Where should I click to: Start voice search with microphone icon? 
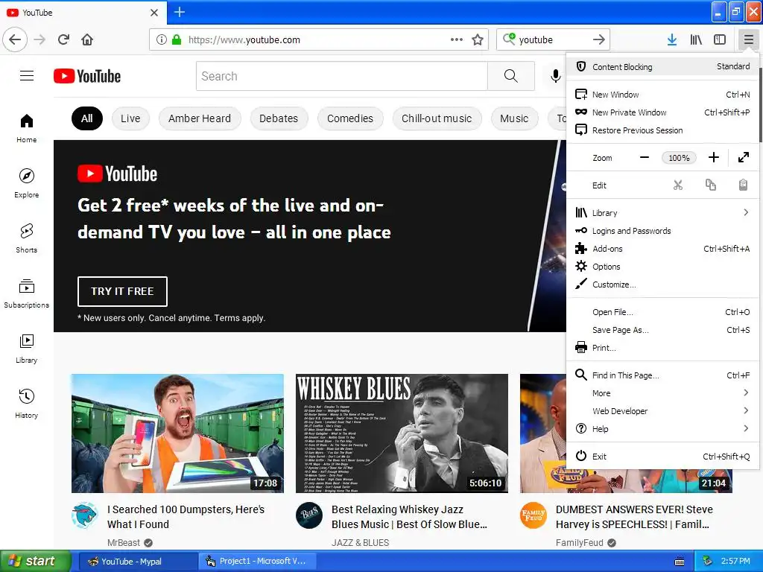click(x=555, y=76)
